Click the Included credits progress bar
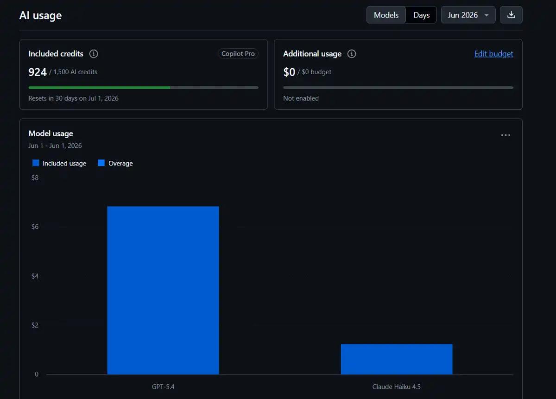The image size is (556, 399). click(143, 87)
